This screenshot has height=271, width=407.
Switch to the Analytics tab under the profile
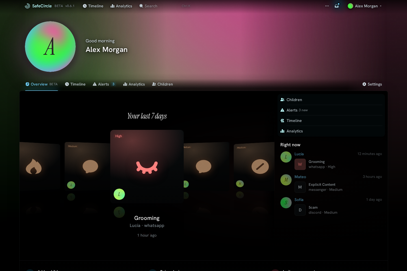(134, 84)
